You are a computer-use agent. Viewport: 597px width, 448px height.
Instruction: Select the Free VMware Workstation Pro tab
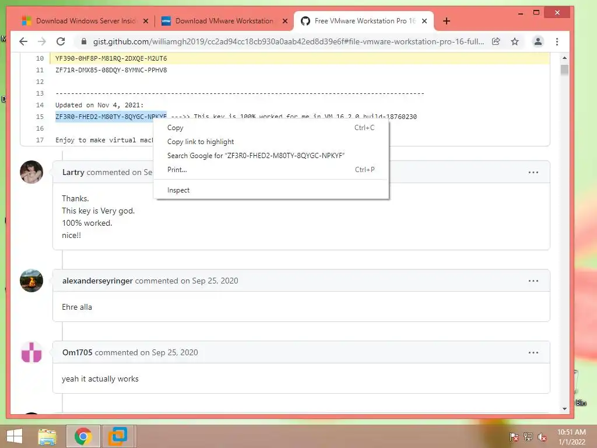pos(364,21)
